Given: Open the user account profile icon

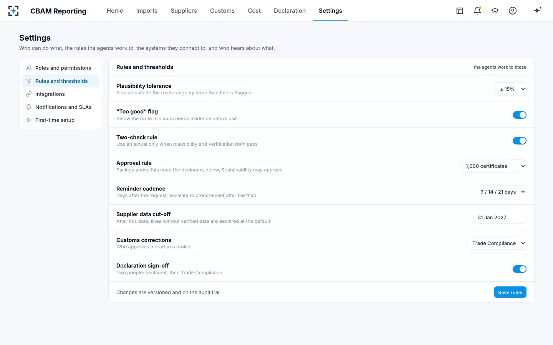Looking at the screenshot, I should click(x=513, y=11).
